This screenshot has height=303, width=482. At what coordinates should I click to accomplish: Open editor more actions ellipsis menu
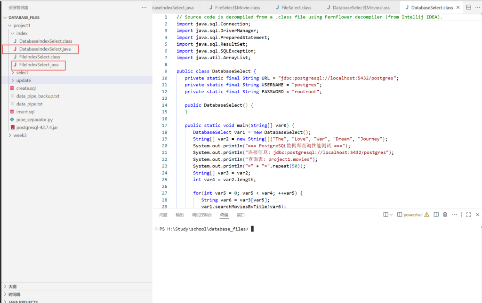click(477, 8)
